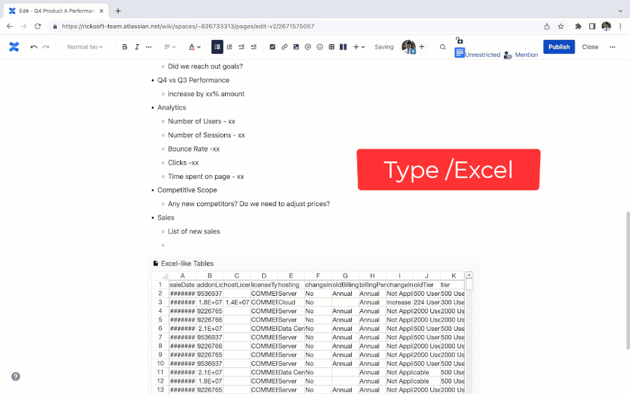Open find and replace search
Viewport: 630px width, 394px height.
tap(443, 47)
